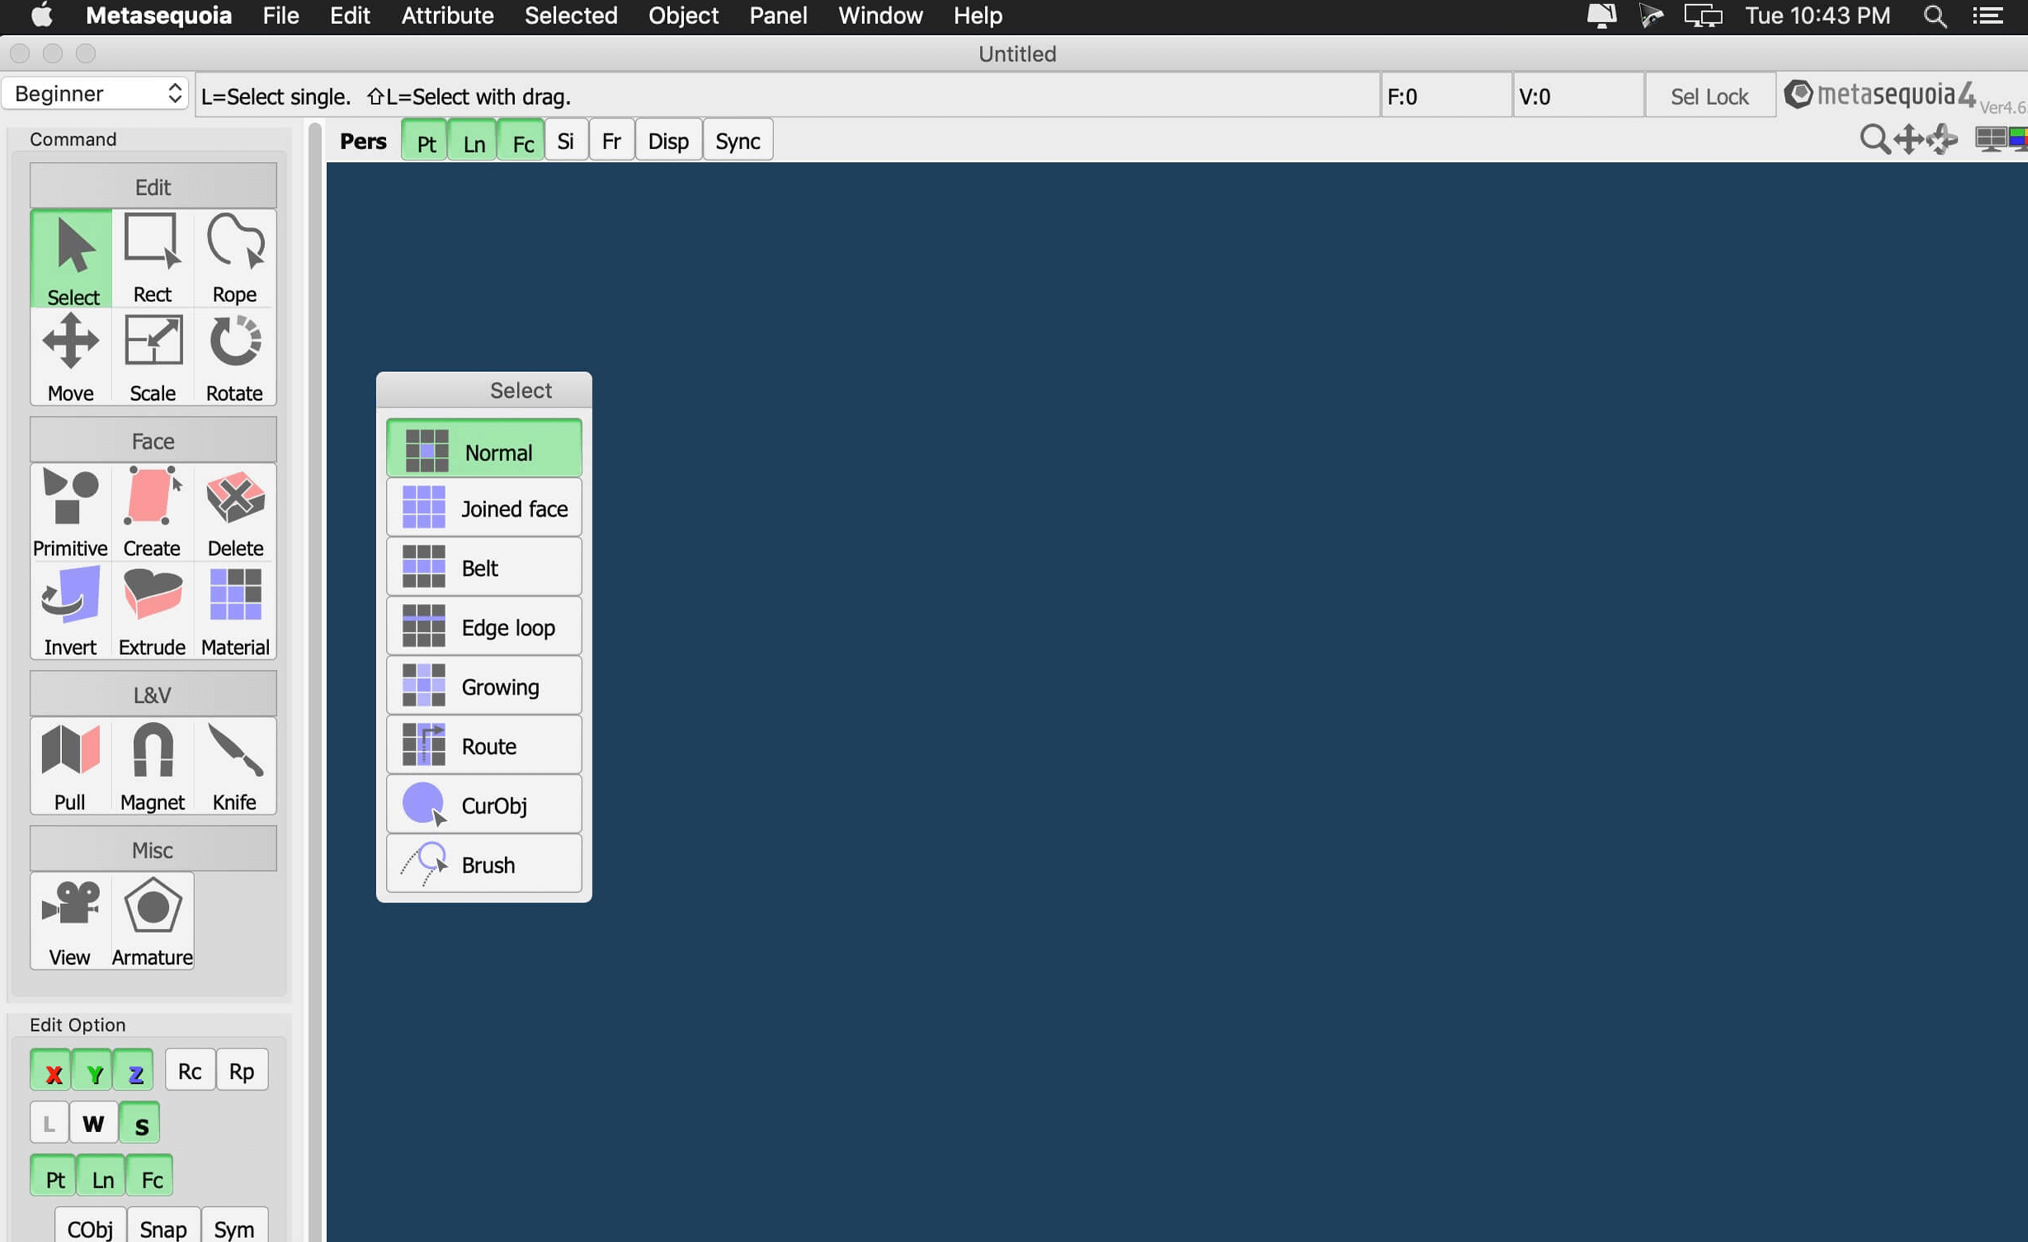Choose the Rope lasso tool
Image resolution: width=2028 pixels, height=1242 pixels.
[235, 259]
